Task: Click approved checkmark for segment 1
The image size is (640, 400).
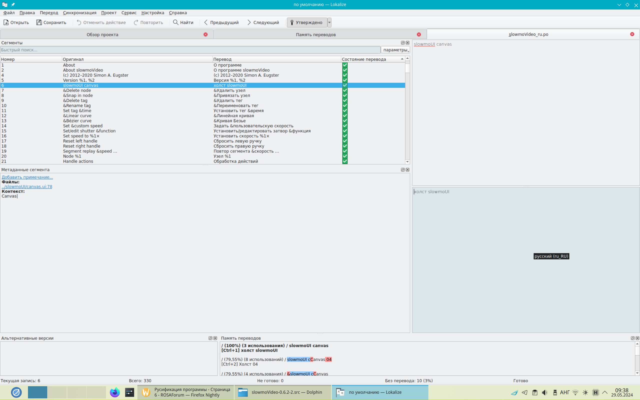Action: coord(344,65)
